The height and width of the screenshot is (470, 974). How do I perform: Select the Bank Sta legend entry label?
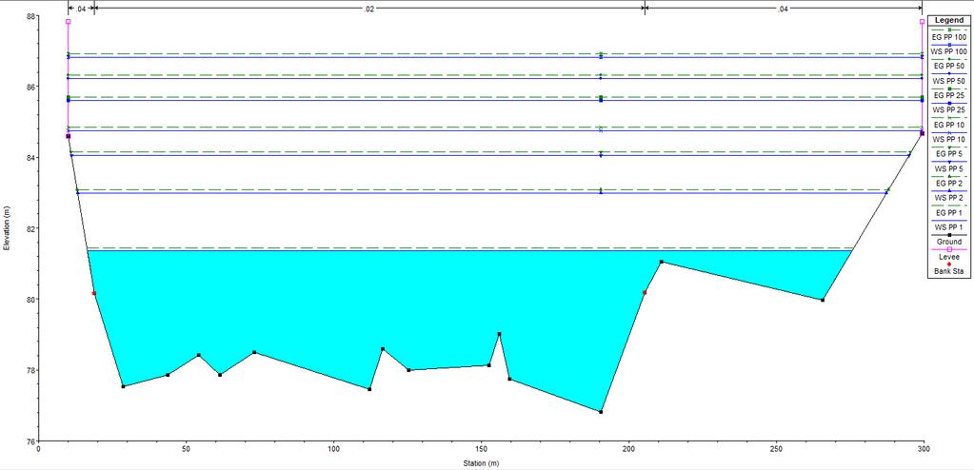click(x=949, y=271)
